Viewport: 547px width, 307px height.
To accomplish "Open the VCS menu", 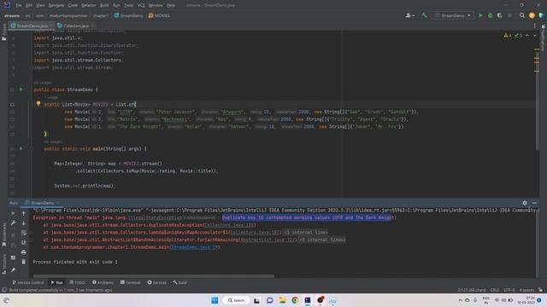I will point(141,5).
